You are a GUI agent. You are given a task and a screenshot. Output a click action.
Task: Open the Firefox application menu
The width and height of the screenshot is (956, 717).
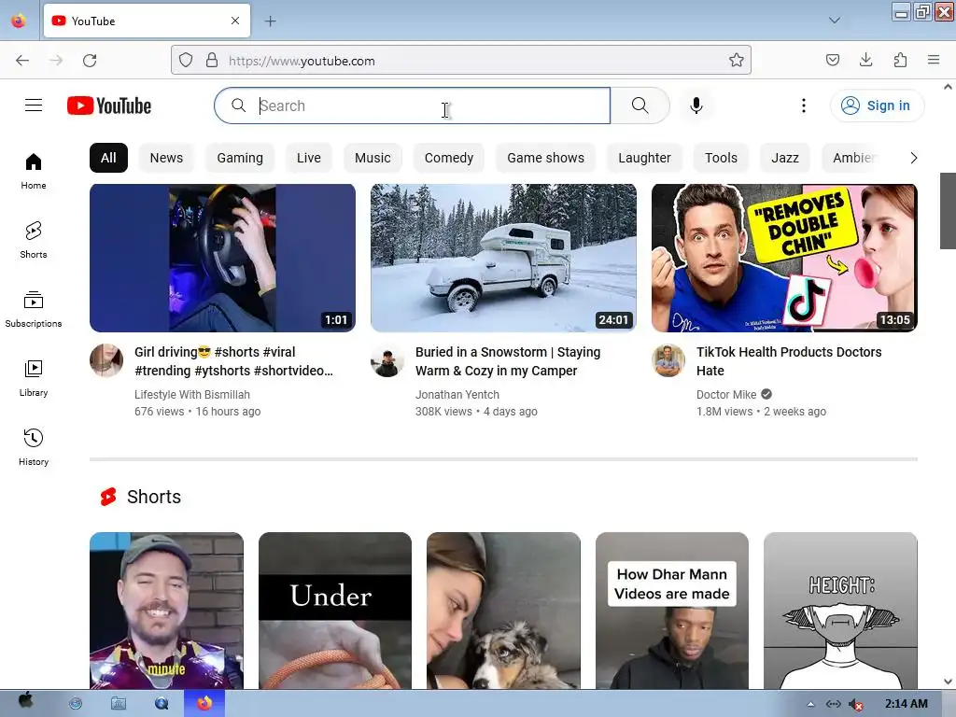934,60
